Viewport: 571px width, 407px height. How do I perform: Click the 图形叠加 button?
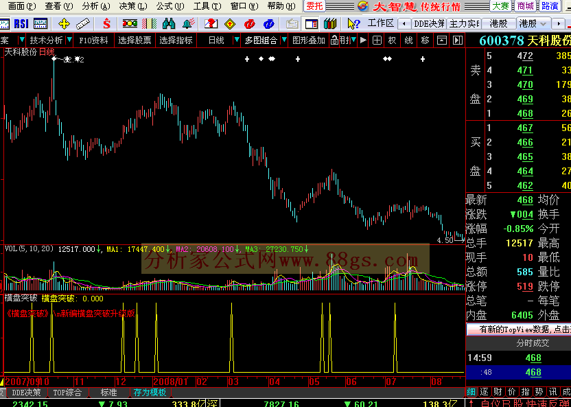308,40
